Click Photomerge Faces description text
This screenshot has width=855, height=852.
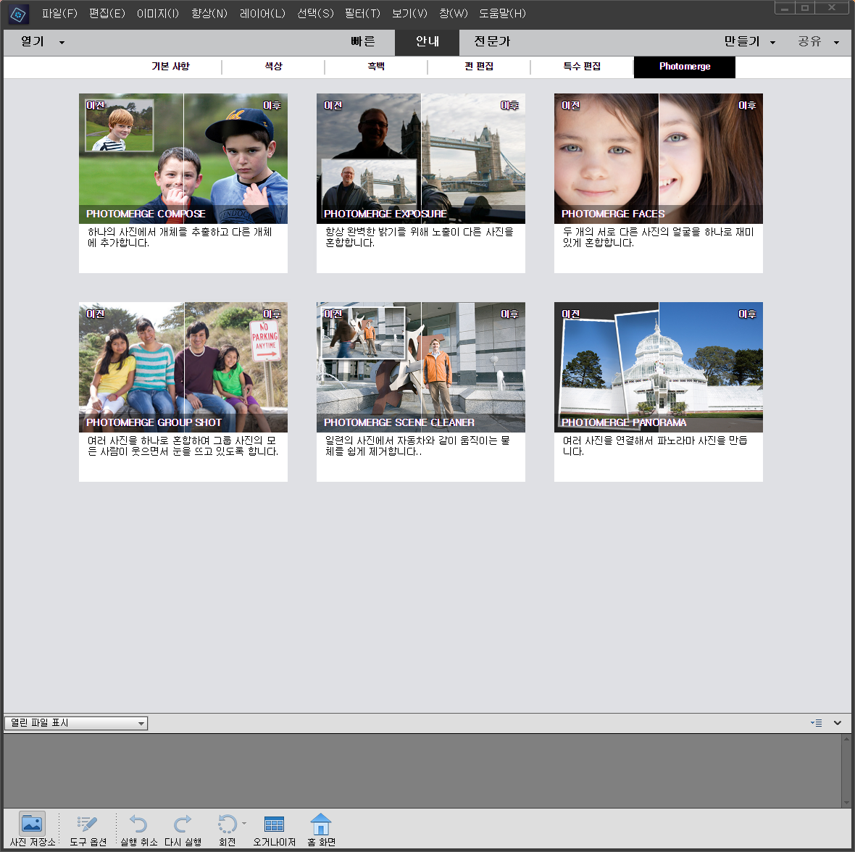(658, 238)
